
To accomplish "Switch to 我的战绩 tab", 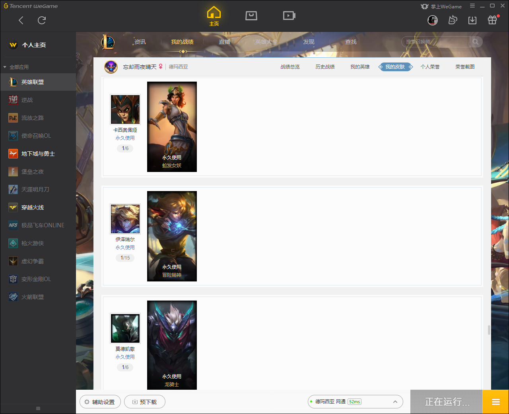I will coord(182,42).
